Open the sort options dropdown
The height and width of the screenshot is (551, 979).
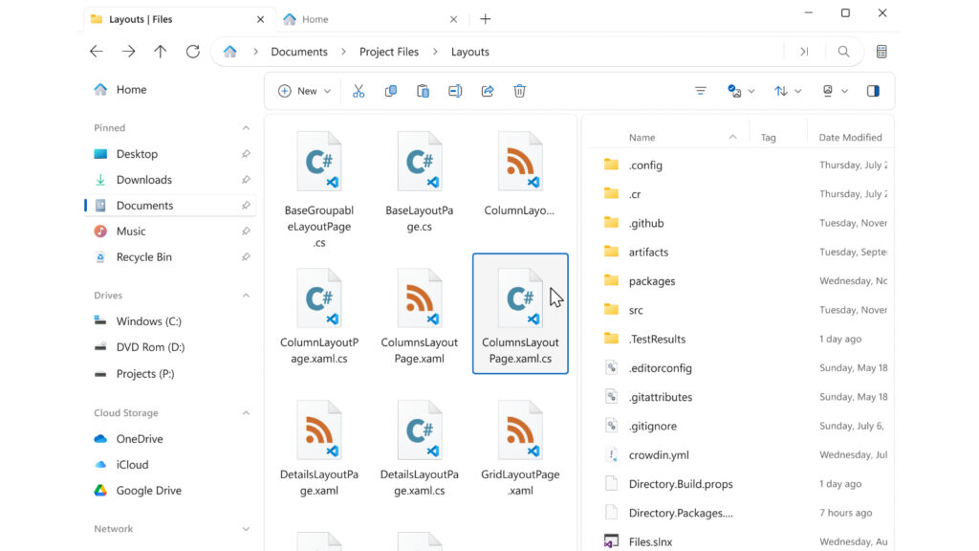point(788,91)
